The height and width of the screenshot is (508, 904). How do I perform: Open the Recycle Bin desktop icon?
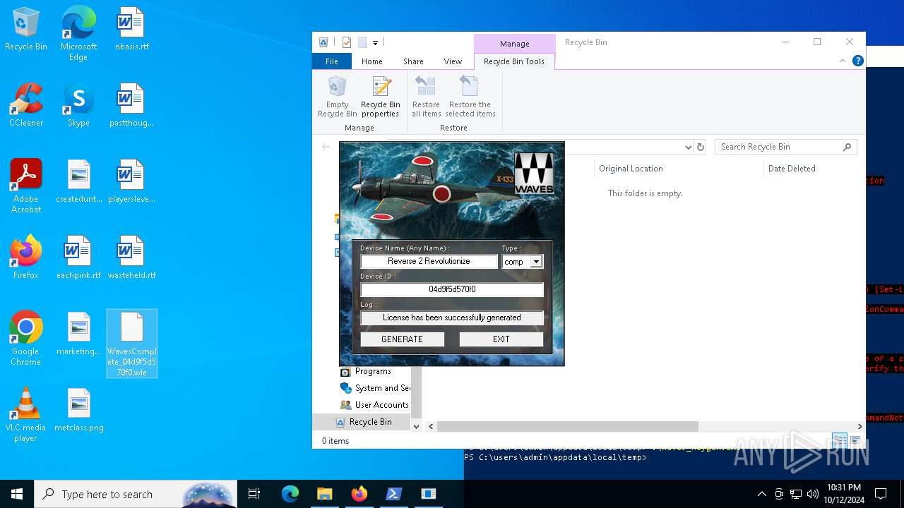tap(26, 30)
